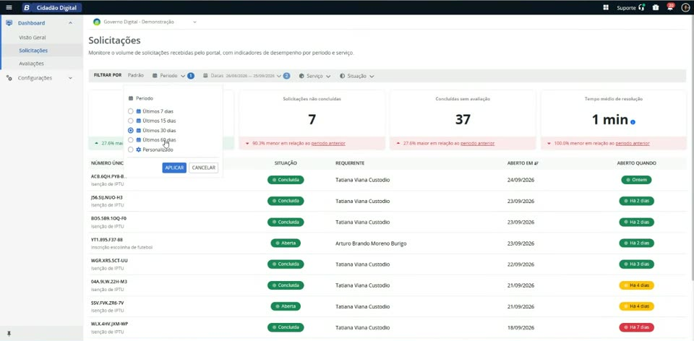Click request number WLX.4HV.JXM-WP

pos(109,324)
